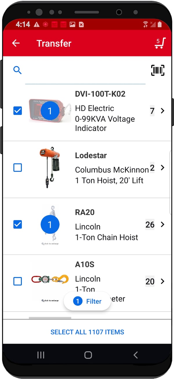
Task: Tap the quantity count 26 next to RA20
Action: [150, 225]
